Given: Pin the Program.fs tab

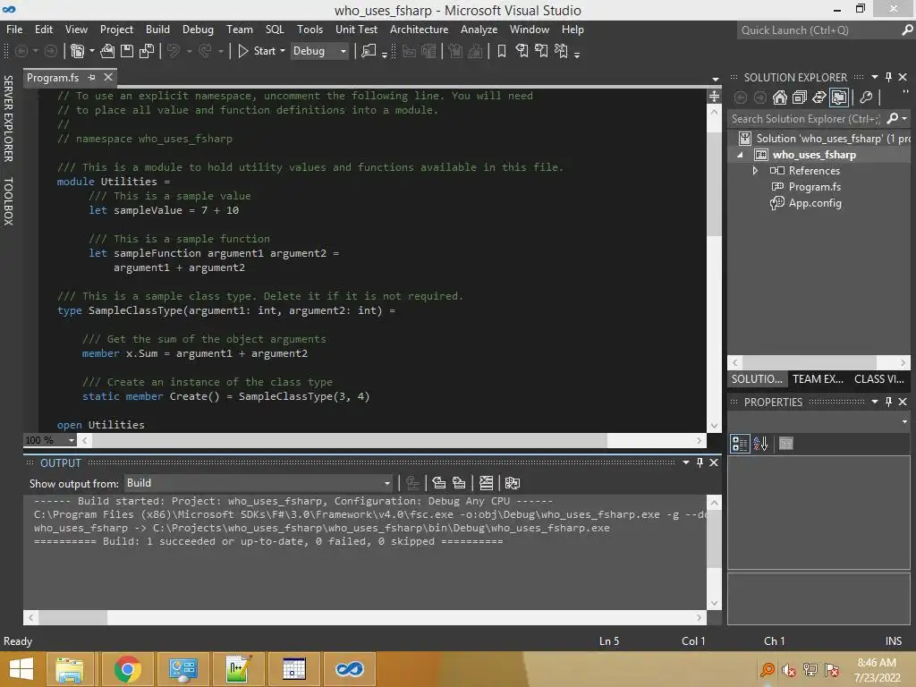Looking at the screenshot, I should click(91, 78).
